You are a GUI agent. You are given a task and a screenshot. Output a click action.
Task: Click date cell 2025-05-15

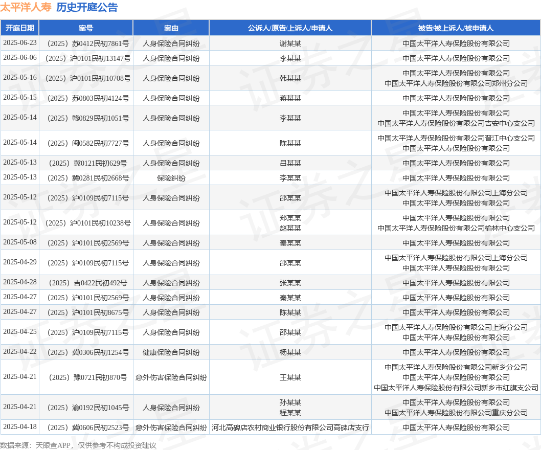tap(19, 98)
